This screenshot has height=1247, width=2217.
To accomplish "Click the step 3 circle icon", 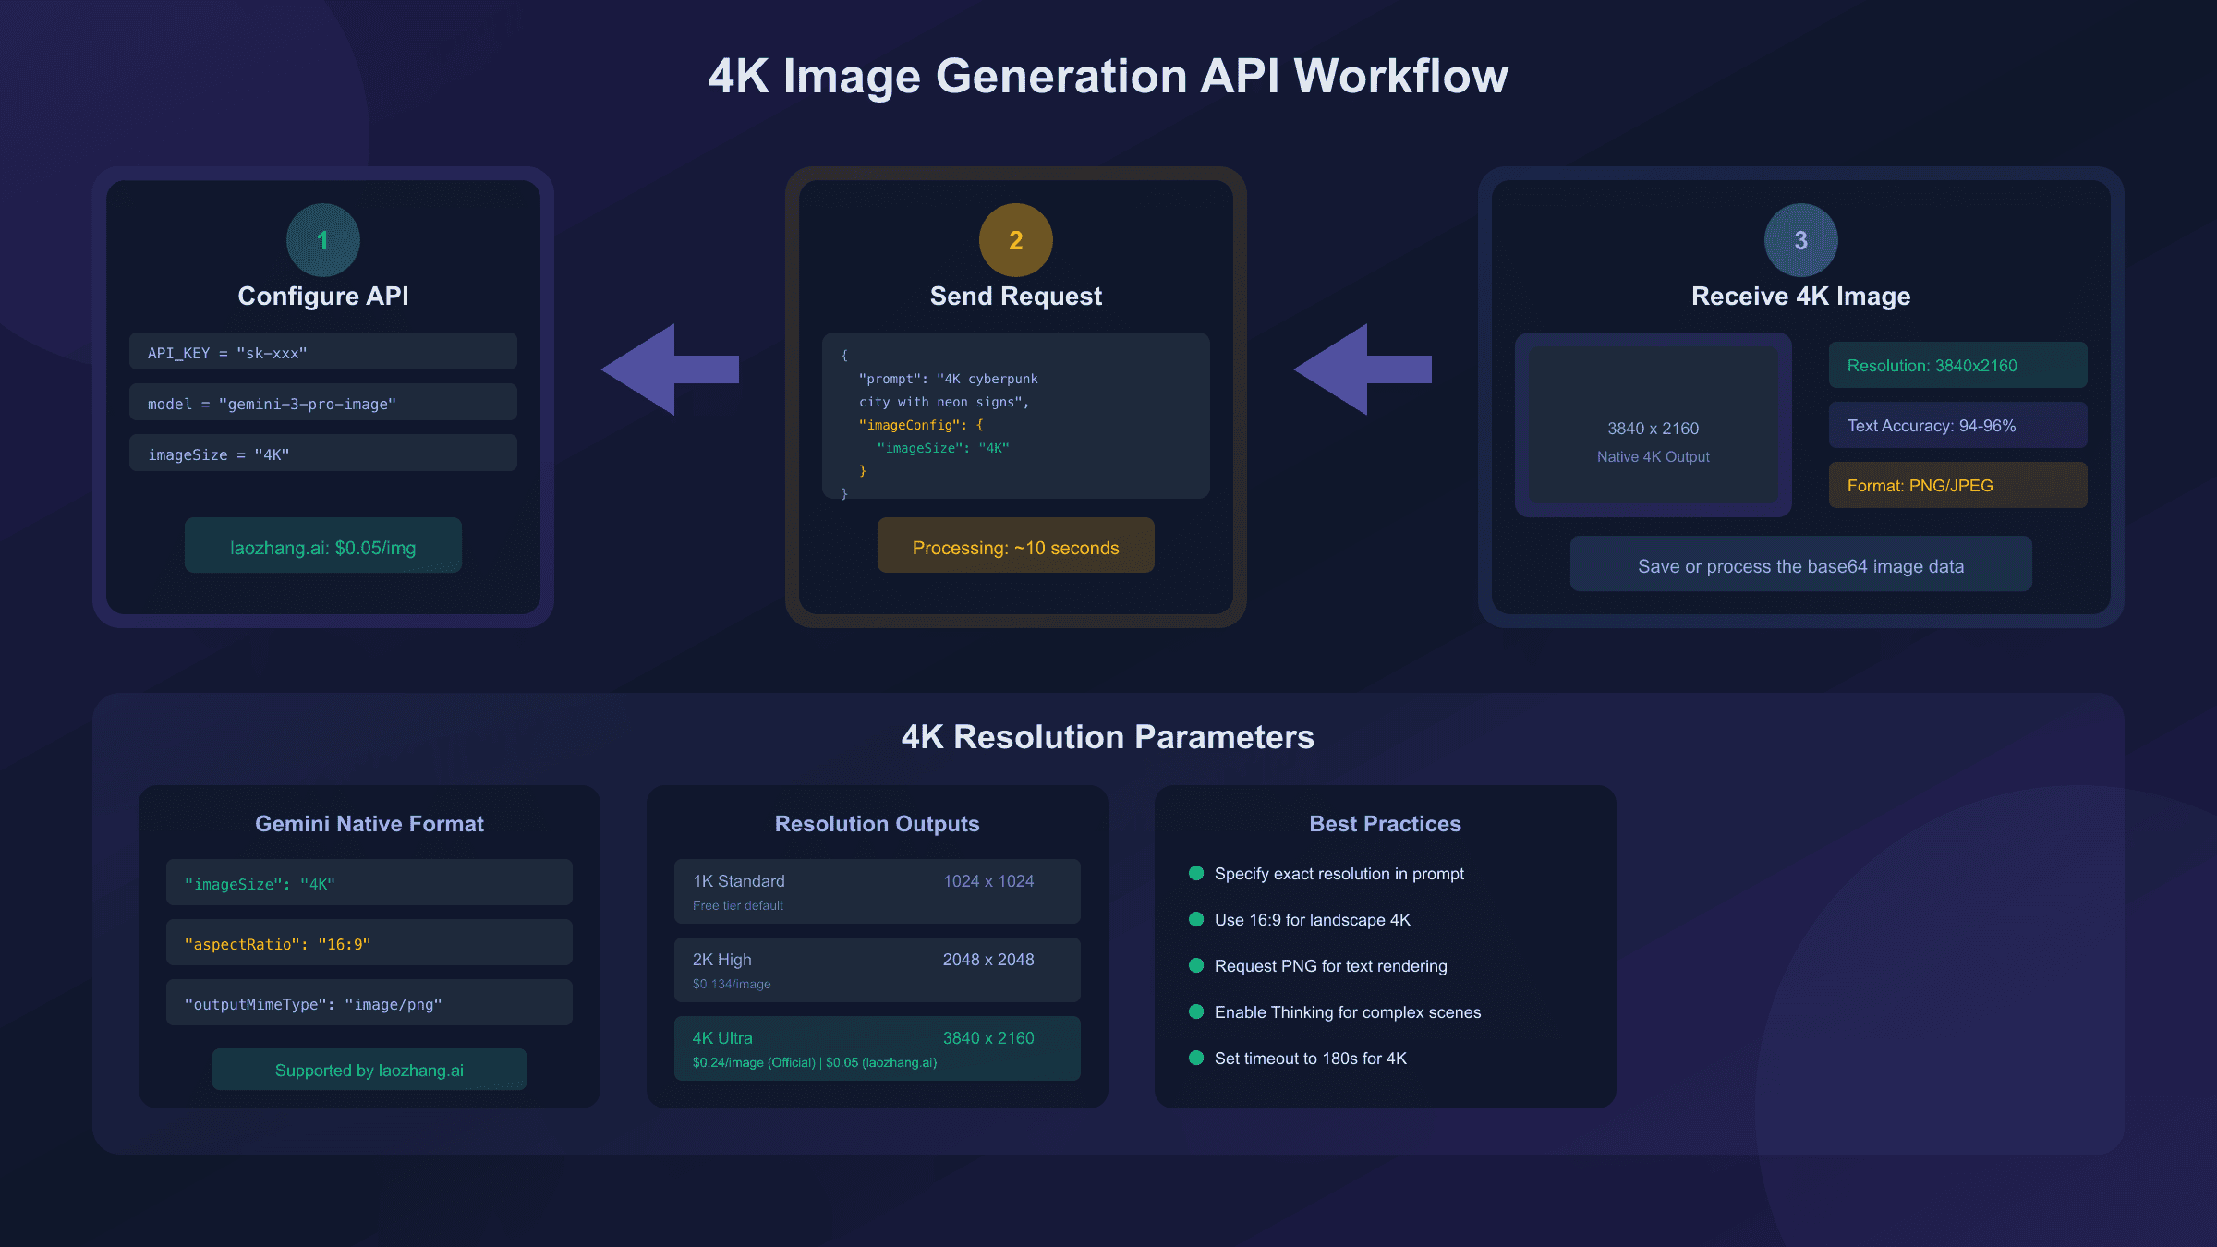I will point(1800,240).
